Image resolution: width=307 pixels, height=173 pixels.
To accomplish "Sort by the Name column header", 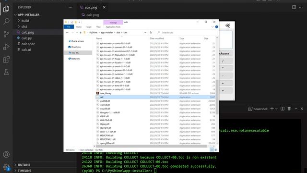I will (99, 38).
